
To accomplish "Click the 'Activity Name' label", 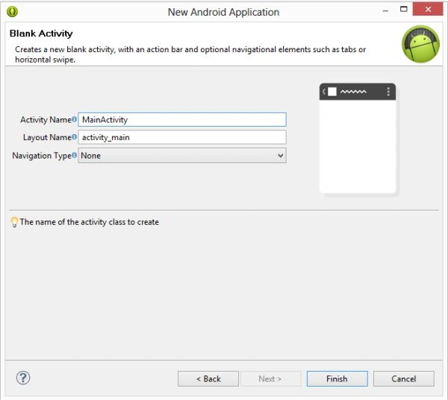I will click(x=46, y=119).
